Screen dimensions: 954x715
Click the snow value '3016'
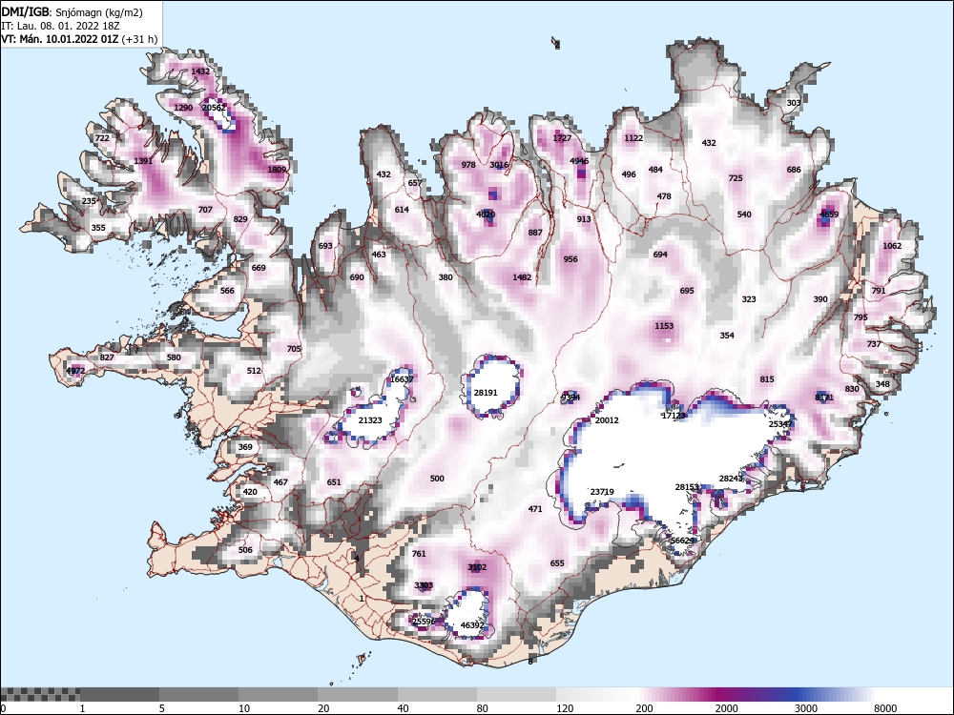(499, 165)
